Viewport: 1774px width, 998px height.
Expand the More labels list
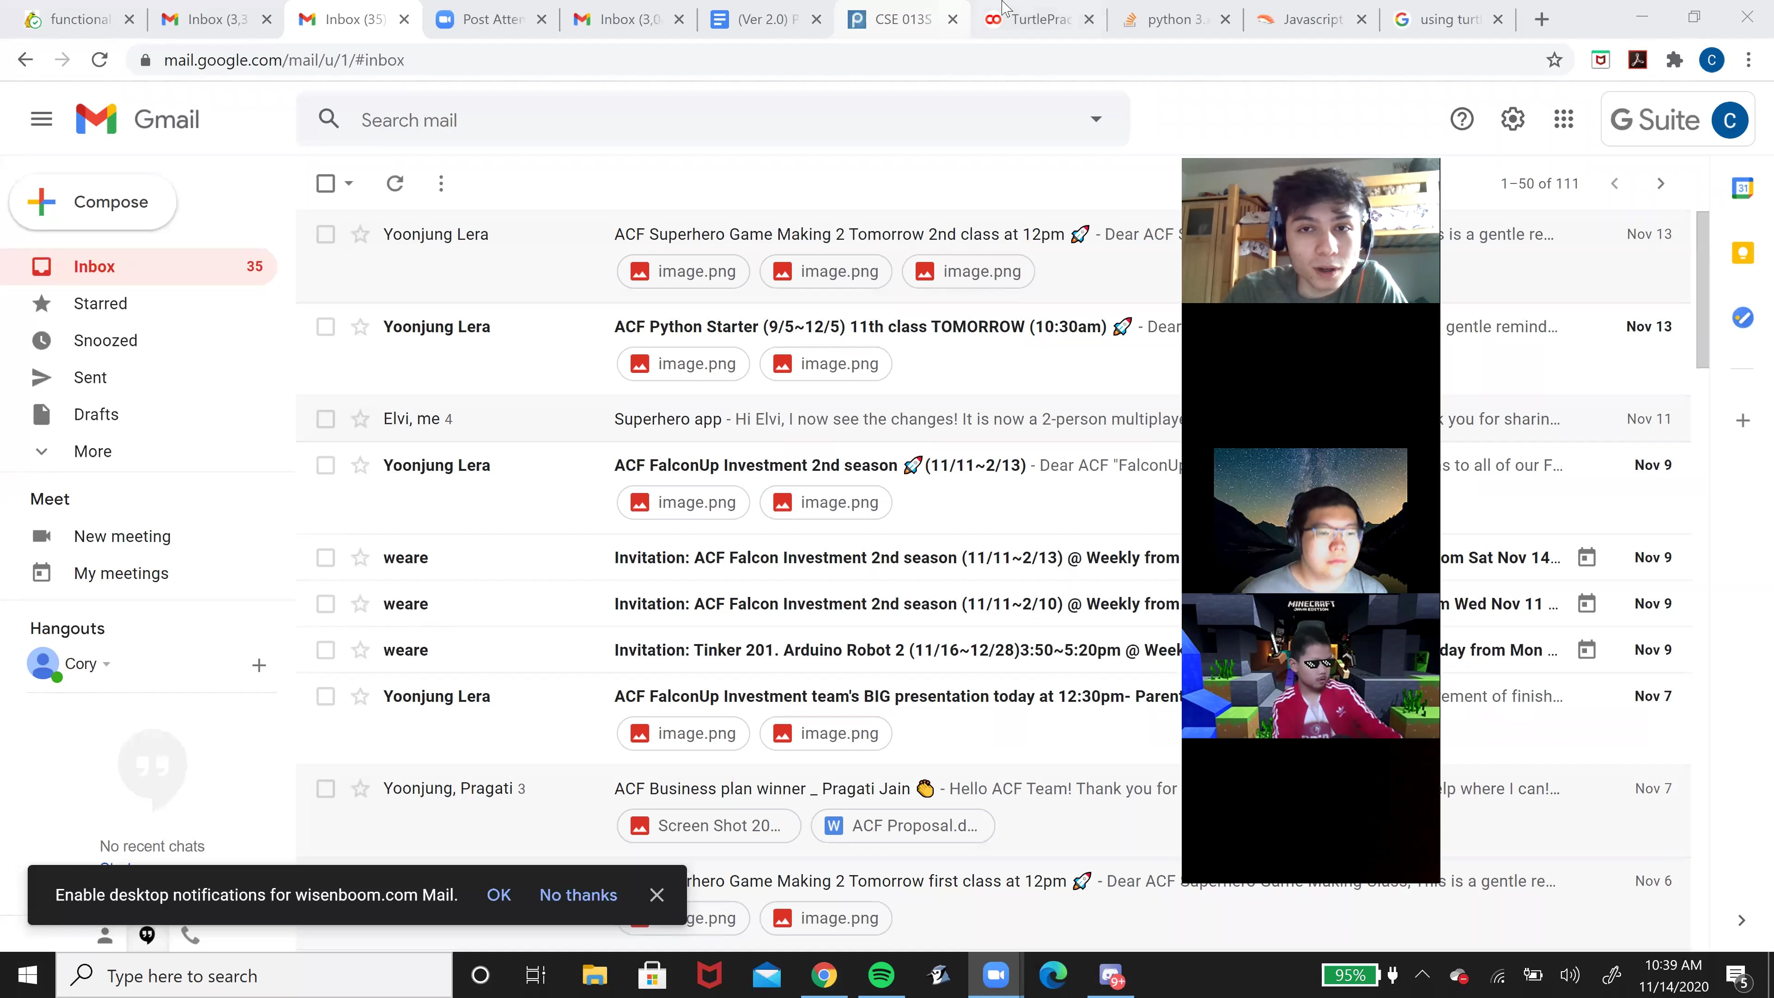[x=92, y=451]
